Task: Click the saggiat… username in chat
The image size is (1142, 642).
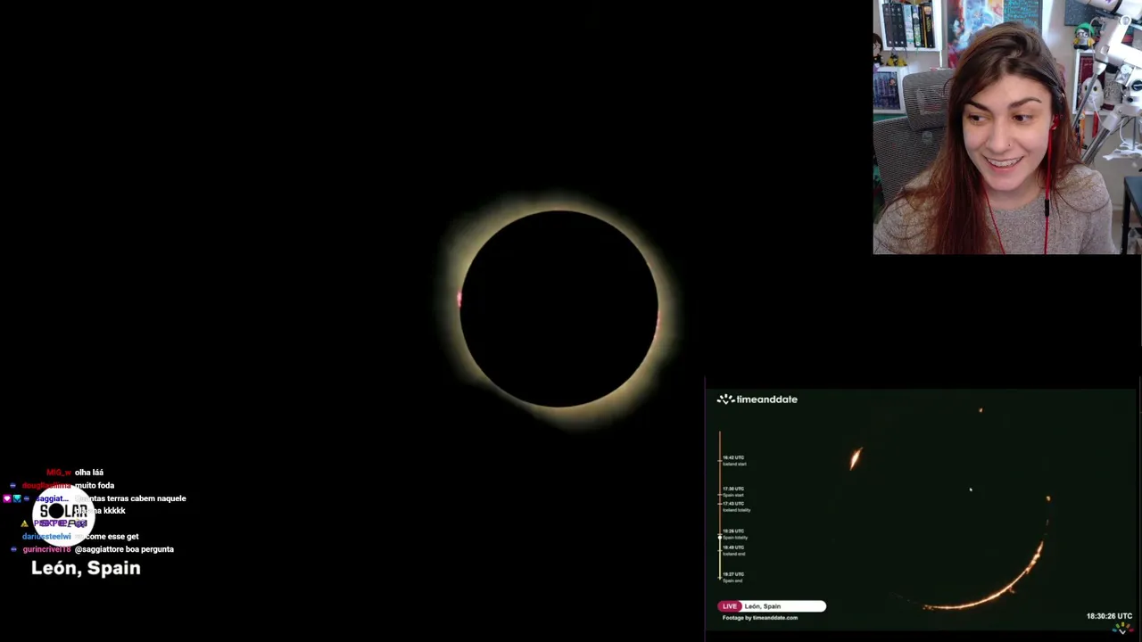Action: click(x=51, y=498)
